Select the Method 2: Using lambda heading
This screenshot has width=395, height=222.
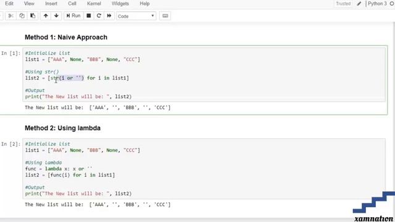[x=63, y=128]
